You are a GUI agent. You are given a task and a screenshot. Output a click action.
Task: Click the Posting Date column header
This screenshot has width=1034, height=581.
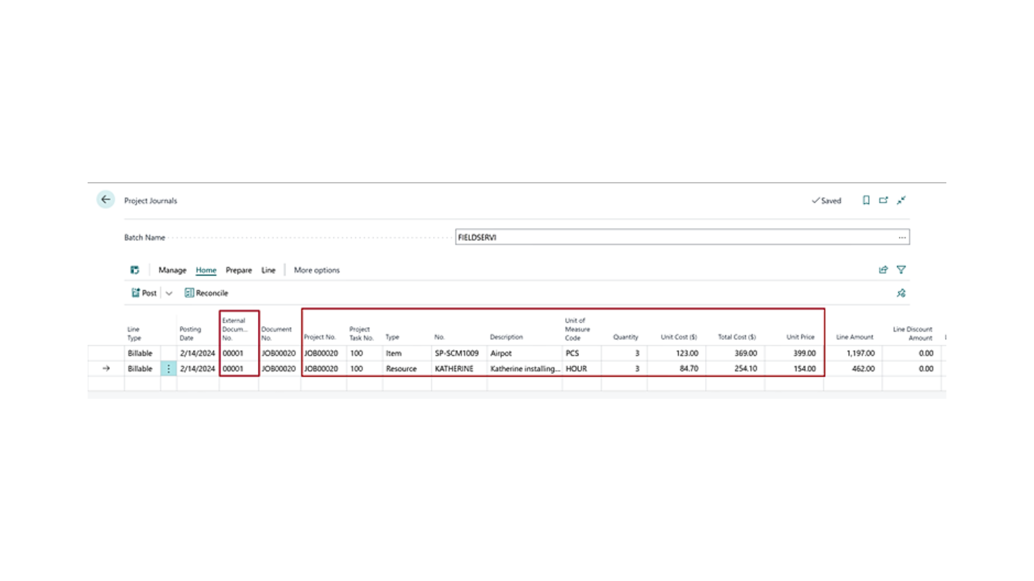pyautogui.click(x=190, y=334)
